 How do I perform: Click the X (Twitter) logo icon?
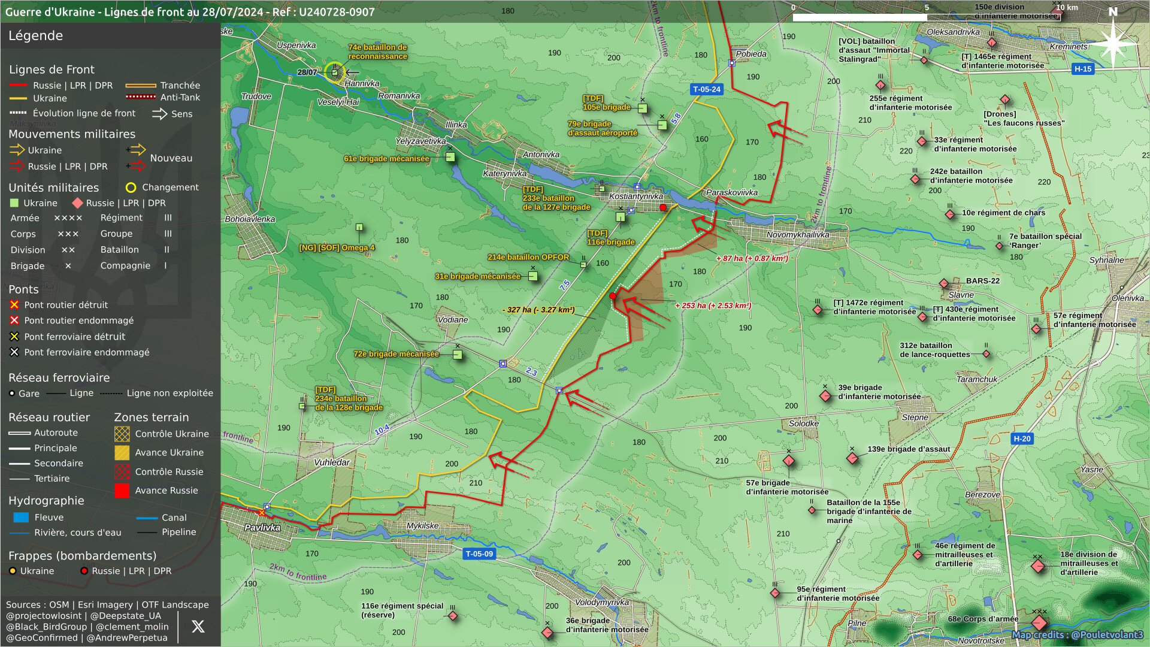(x=198, y=627)
